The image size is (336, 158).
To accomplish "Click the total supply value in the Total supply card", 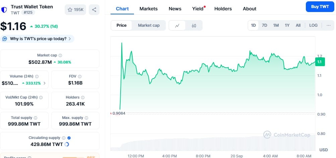I will (24, 124).
